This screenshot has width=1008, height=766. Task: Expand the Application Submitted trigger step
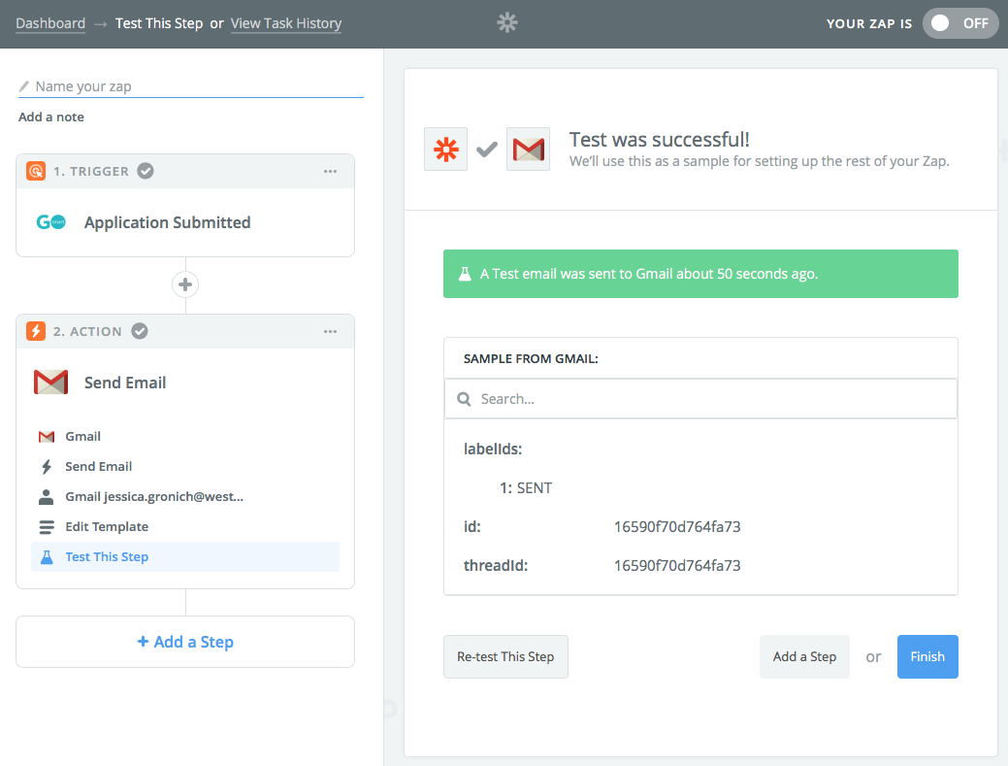pyautogui.click(x=167, y=222)
